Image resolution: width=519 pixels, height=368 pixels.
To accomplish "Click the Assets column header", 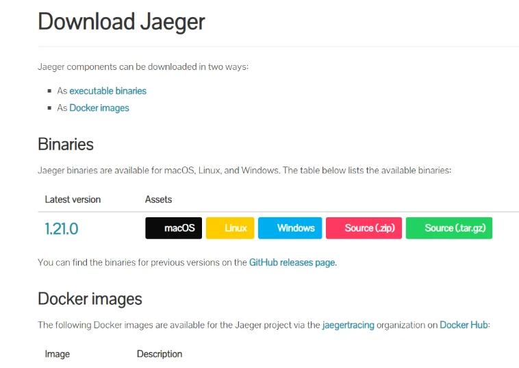I will coord(159,199).
